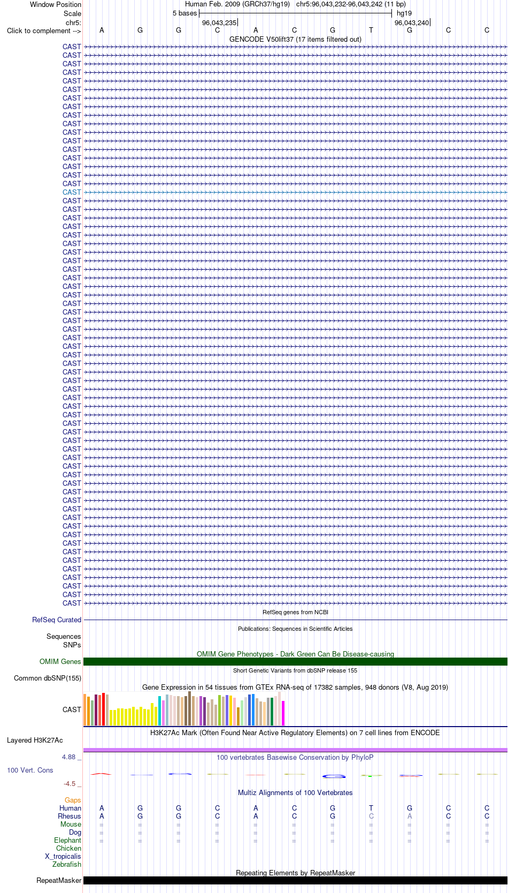Click the magenta bar in GTEx expression chart
The height and width of the screenshot is (893, 508).
click(283, 713)
